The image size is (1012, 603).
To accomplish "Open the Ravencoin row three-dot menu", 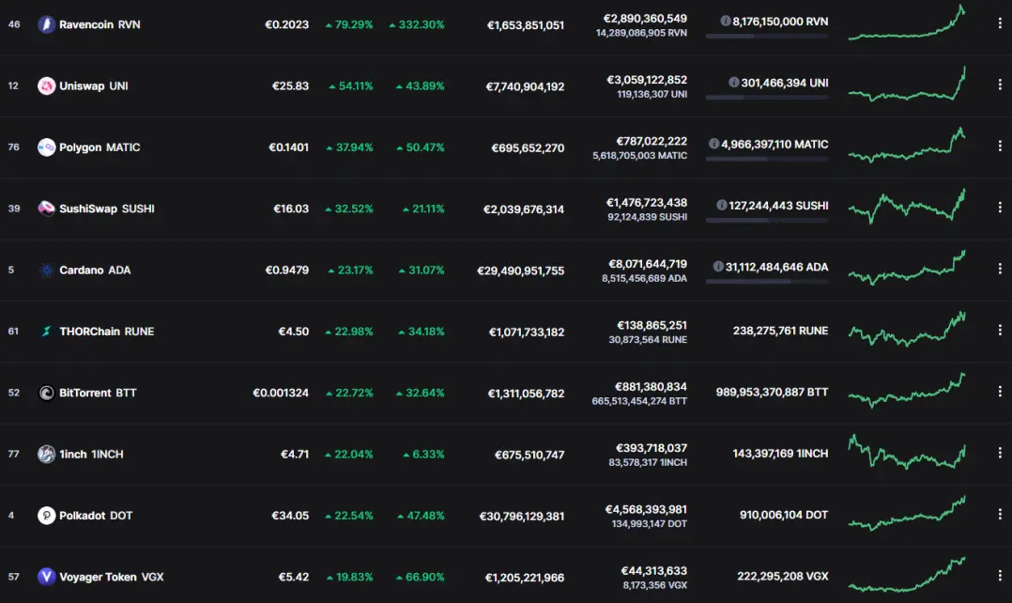I will pos(1000,23).
